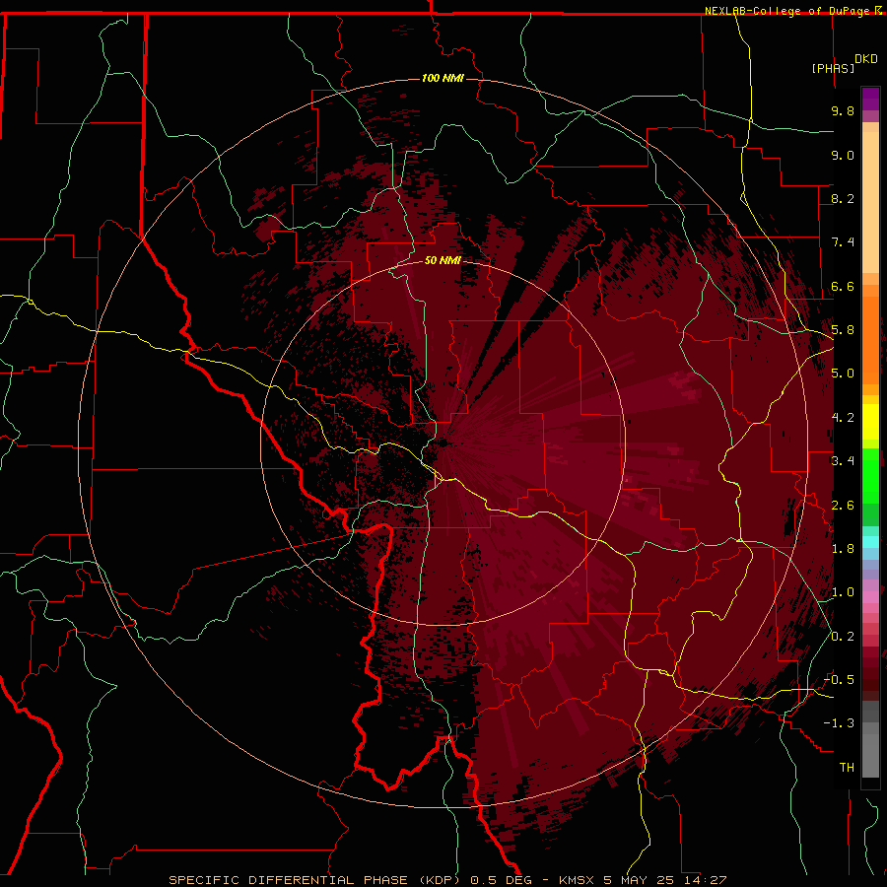The width and height of the screenshot is (887, 887).
Task: Click the 50 NMI range ring label
Action: click(x=443, y=260)
